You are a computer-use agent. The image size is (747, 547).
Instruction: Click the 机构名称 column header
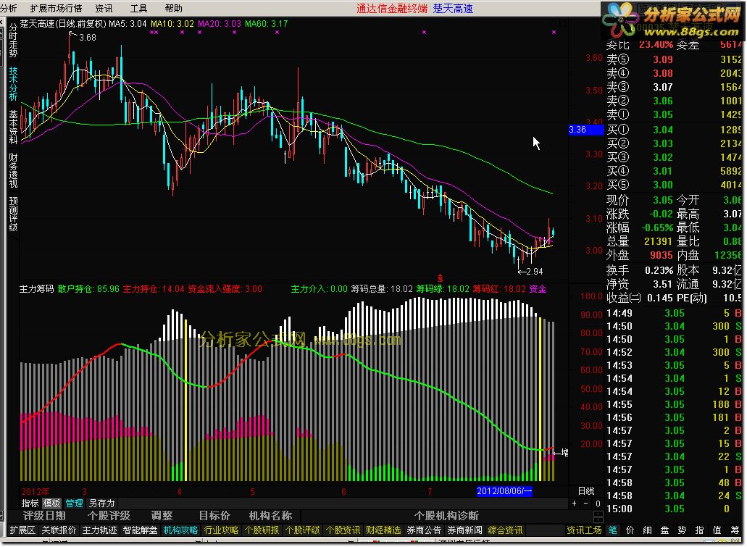270,516
